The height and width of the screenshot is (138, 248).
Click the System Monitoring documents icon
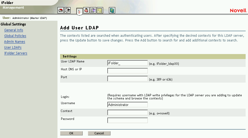[93, 10]
